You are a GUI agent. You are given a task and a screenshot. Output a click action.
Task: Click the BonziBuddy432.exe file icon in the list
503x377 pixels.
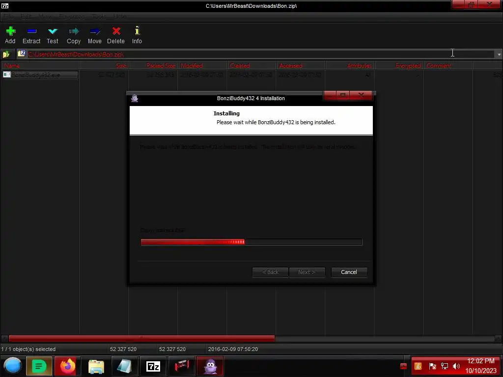pyautogui.click(x=7, y=75)
